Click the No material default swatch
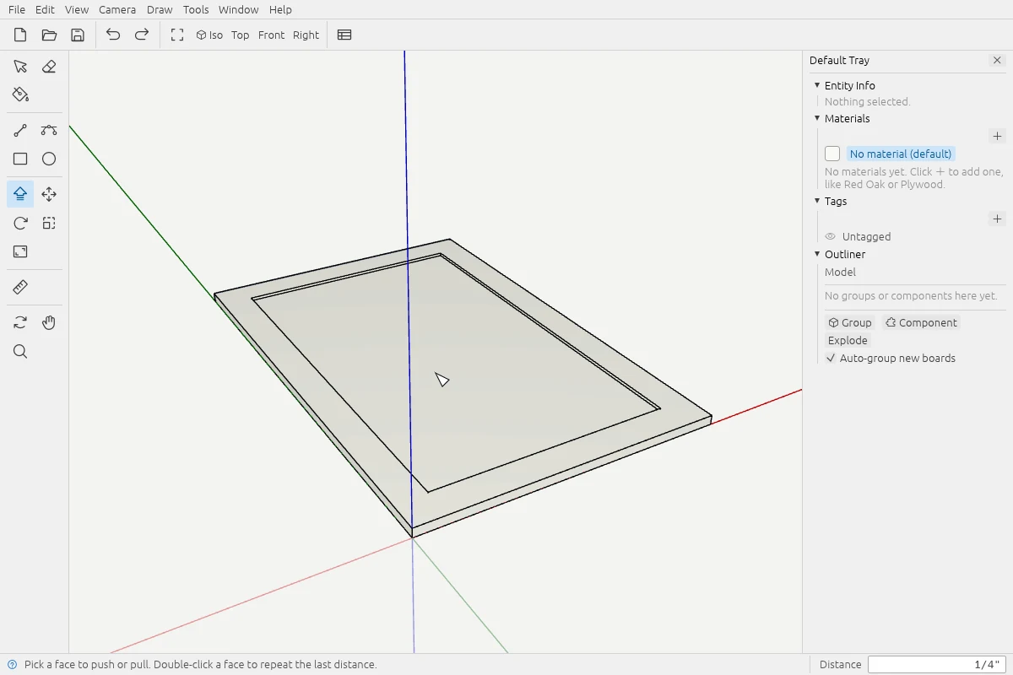Image resolution: width=1013 pixels, height=675 pixels. 832,154
